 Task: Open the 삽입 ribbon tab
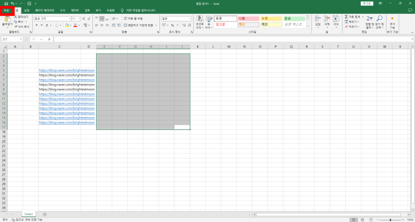(27, 10)
